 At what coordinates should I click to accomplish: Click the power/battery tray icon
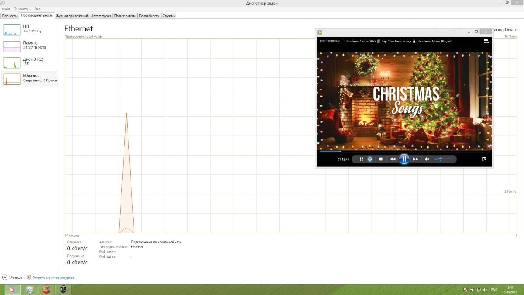472,290
